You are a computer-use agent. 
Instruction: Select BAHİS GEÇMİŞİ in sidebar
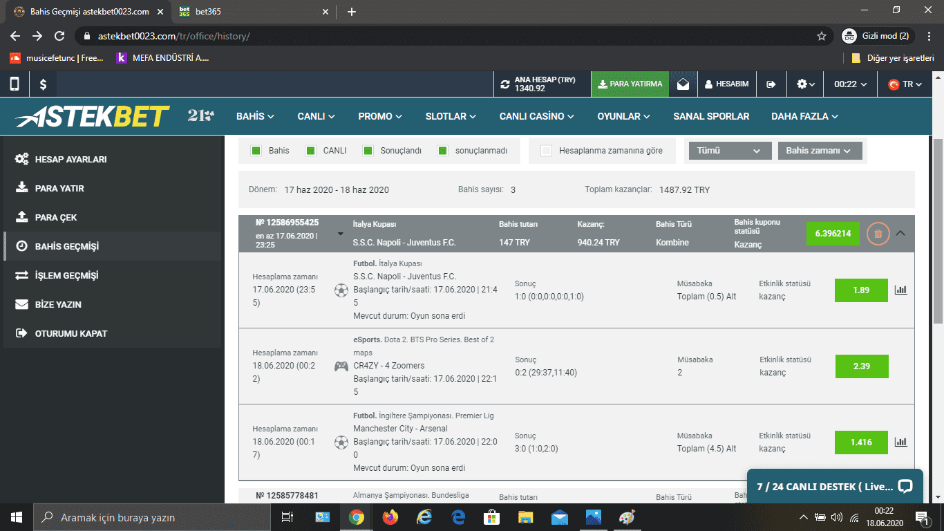pyautogui.click(x=113, y=246)
